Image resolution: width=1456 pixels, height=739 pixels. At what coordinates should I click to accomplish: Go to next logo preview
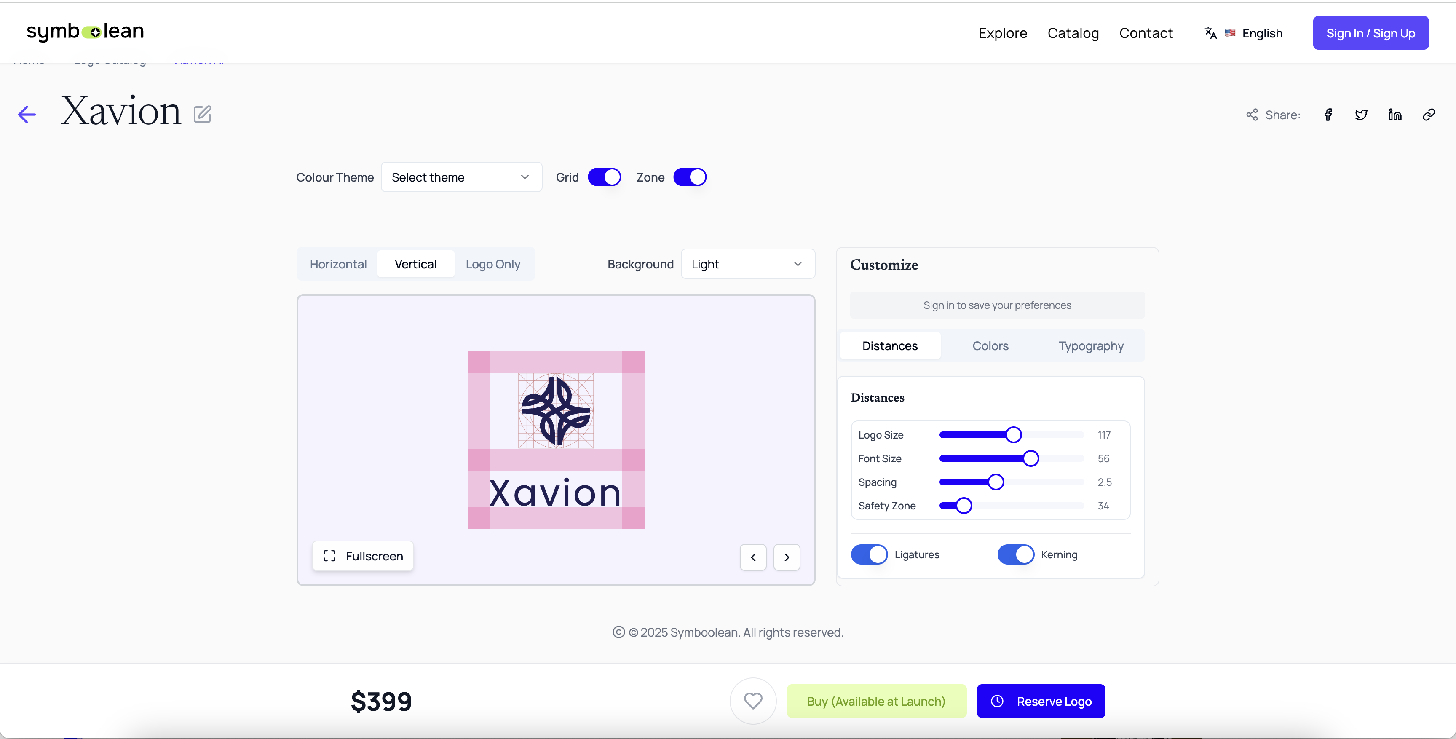787,557
